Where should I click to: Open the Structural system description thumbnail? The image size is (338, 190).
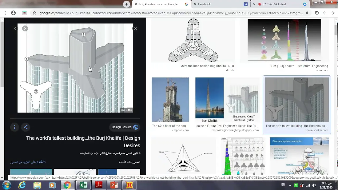[x=299, y=156]
